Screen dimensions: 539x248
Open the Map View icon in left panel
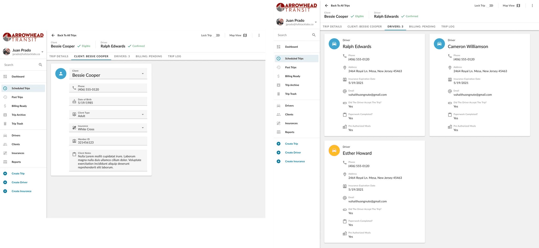245,35
